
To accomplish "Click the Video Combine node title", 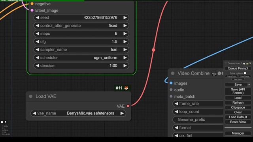I will 193,73.
